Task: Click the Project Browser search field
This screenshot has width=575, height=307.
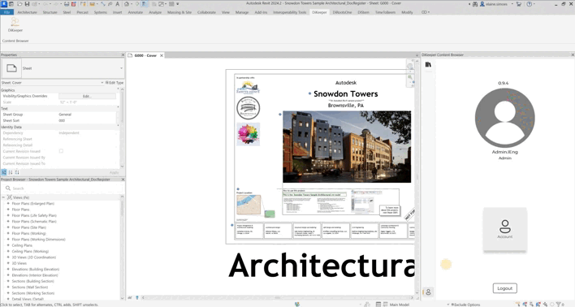Action: pos(63,188)
